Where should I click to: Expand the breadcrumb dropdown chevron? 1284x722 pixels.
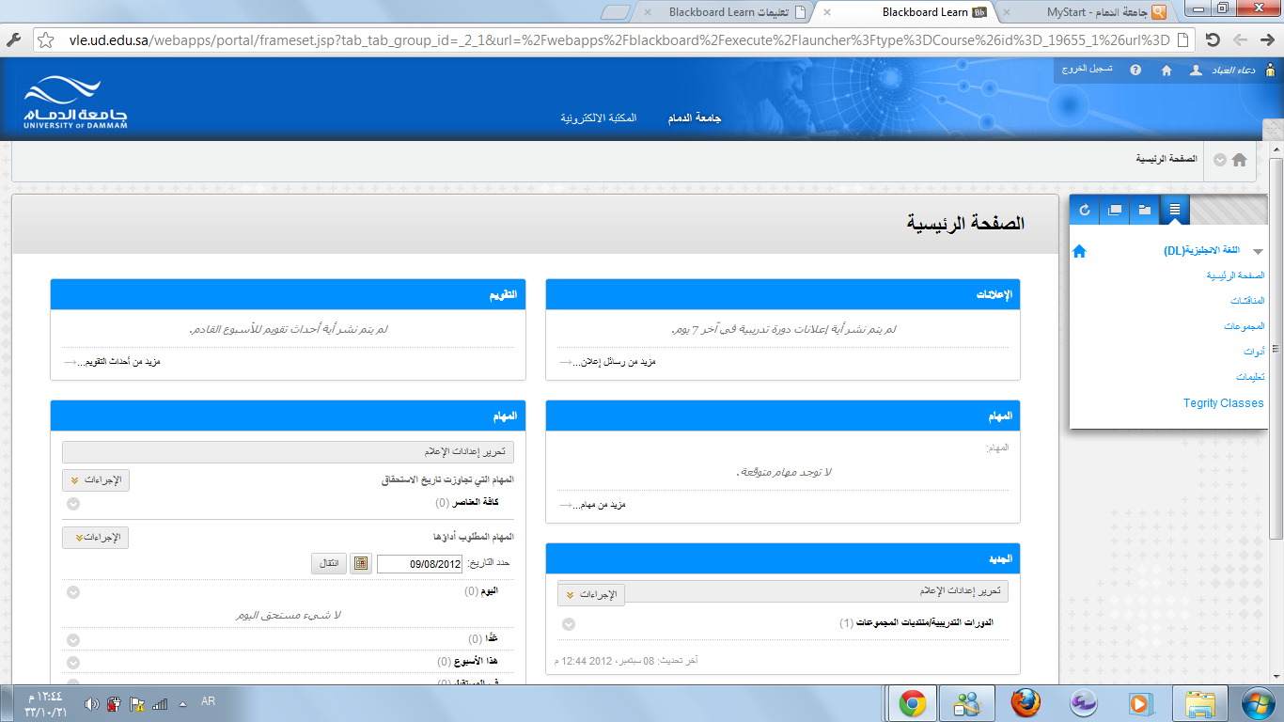[1219, 160]
